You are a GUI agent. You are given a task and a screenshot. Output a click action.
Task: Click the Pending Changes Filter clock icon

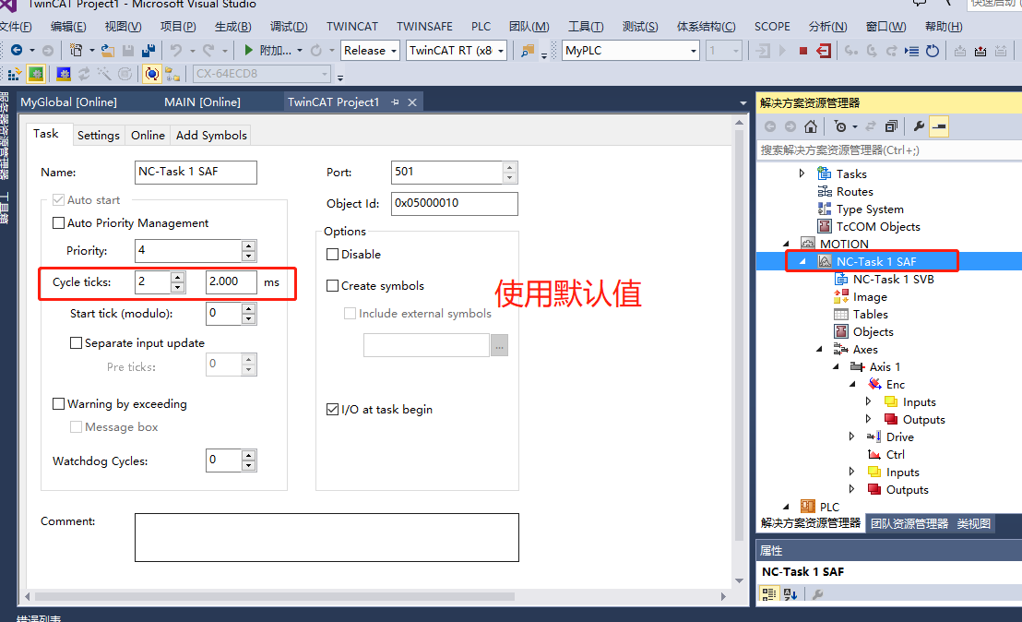click(x=841, y=126)
